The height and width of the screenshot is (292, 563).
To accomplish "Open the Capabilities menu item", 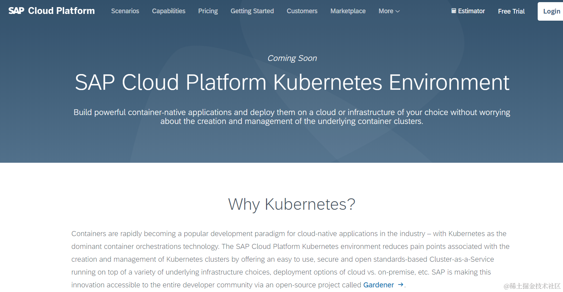I will point(169,11).
